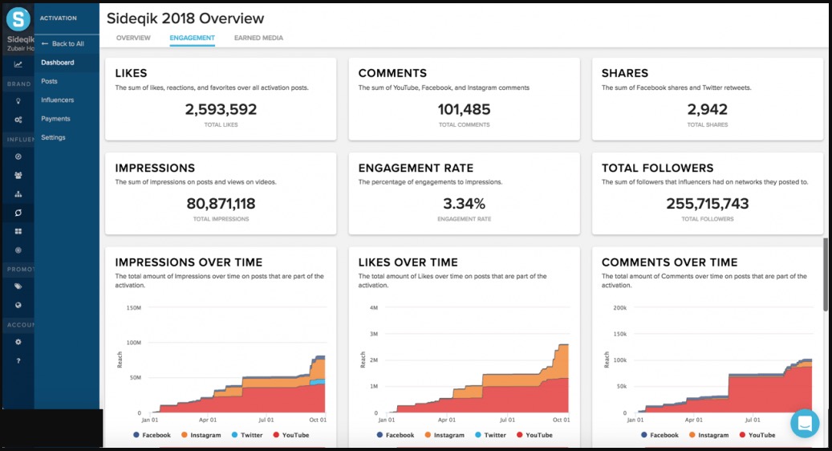
Task: Toggle YouTube legend in Likes Over Time
Action: click(535, 435)
